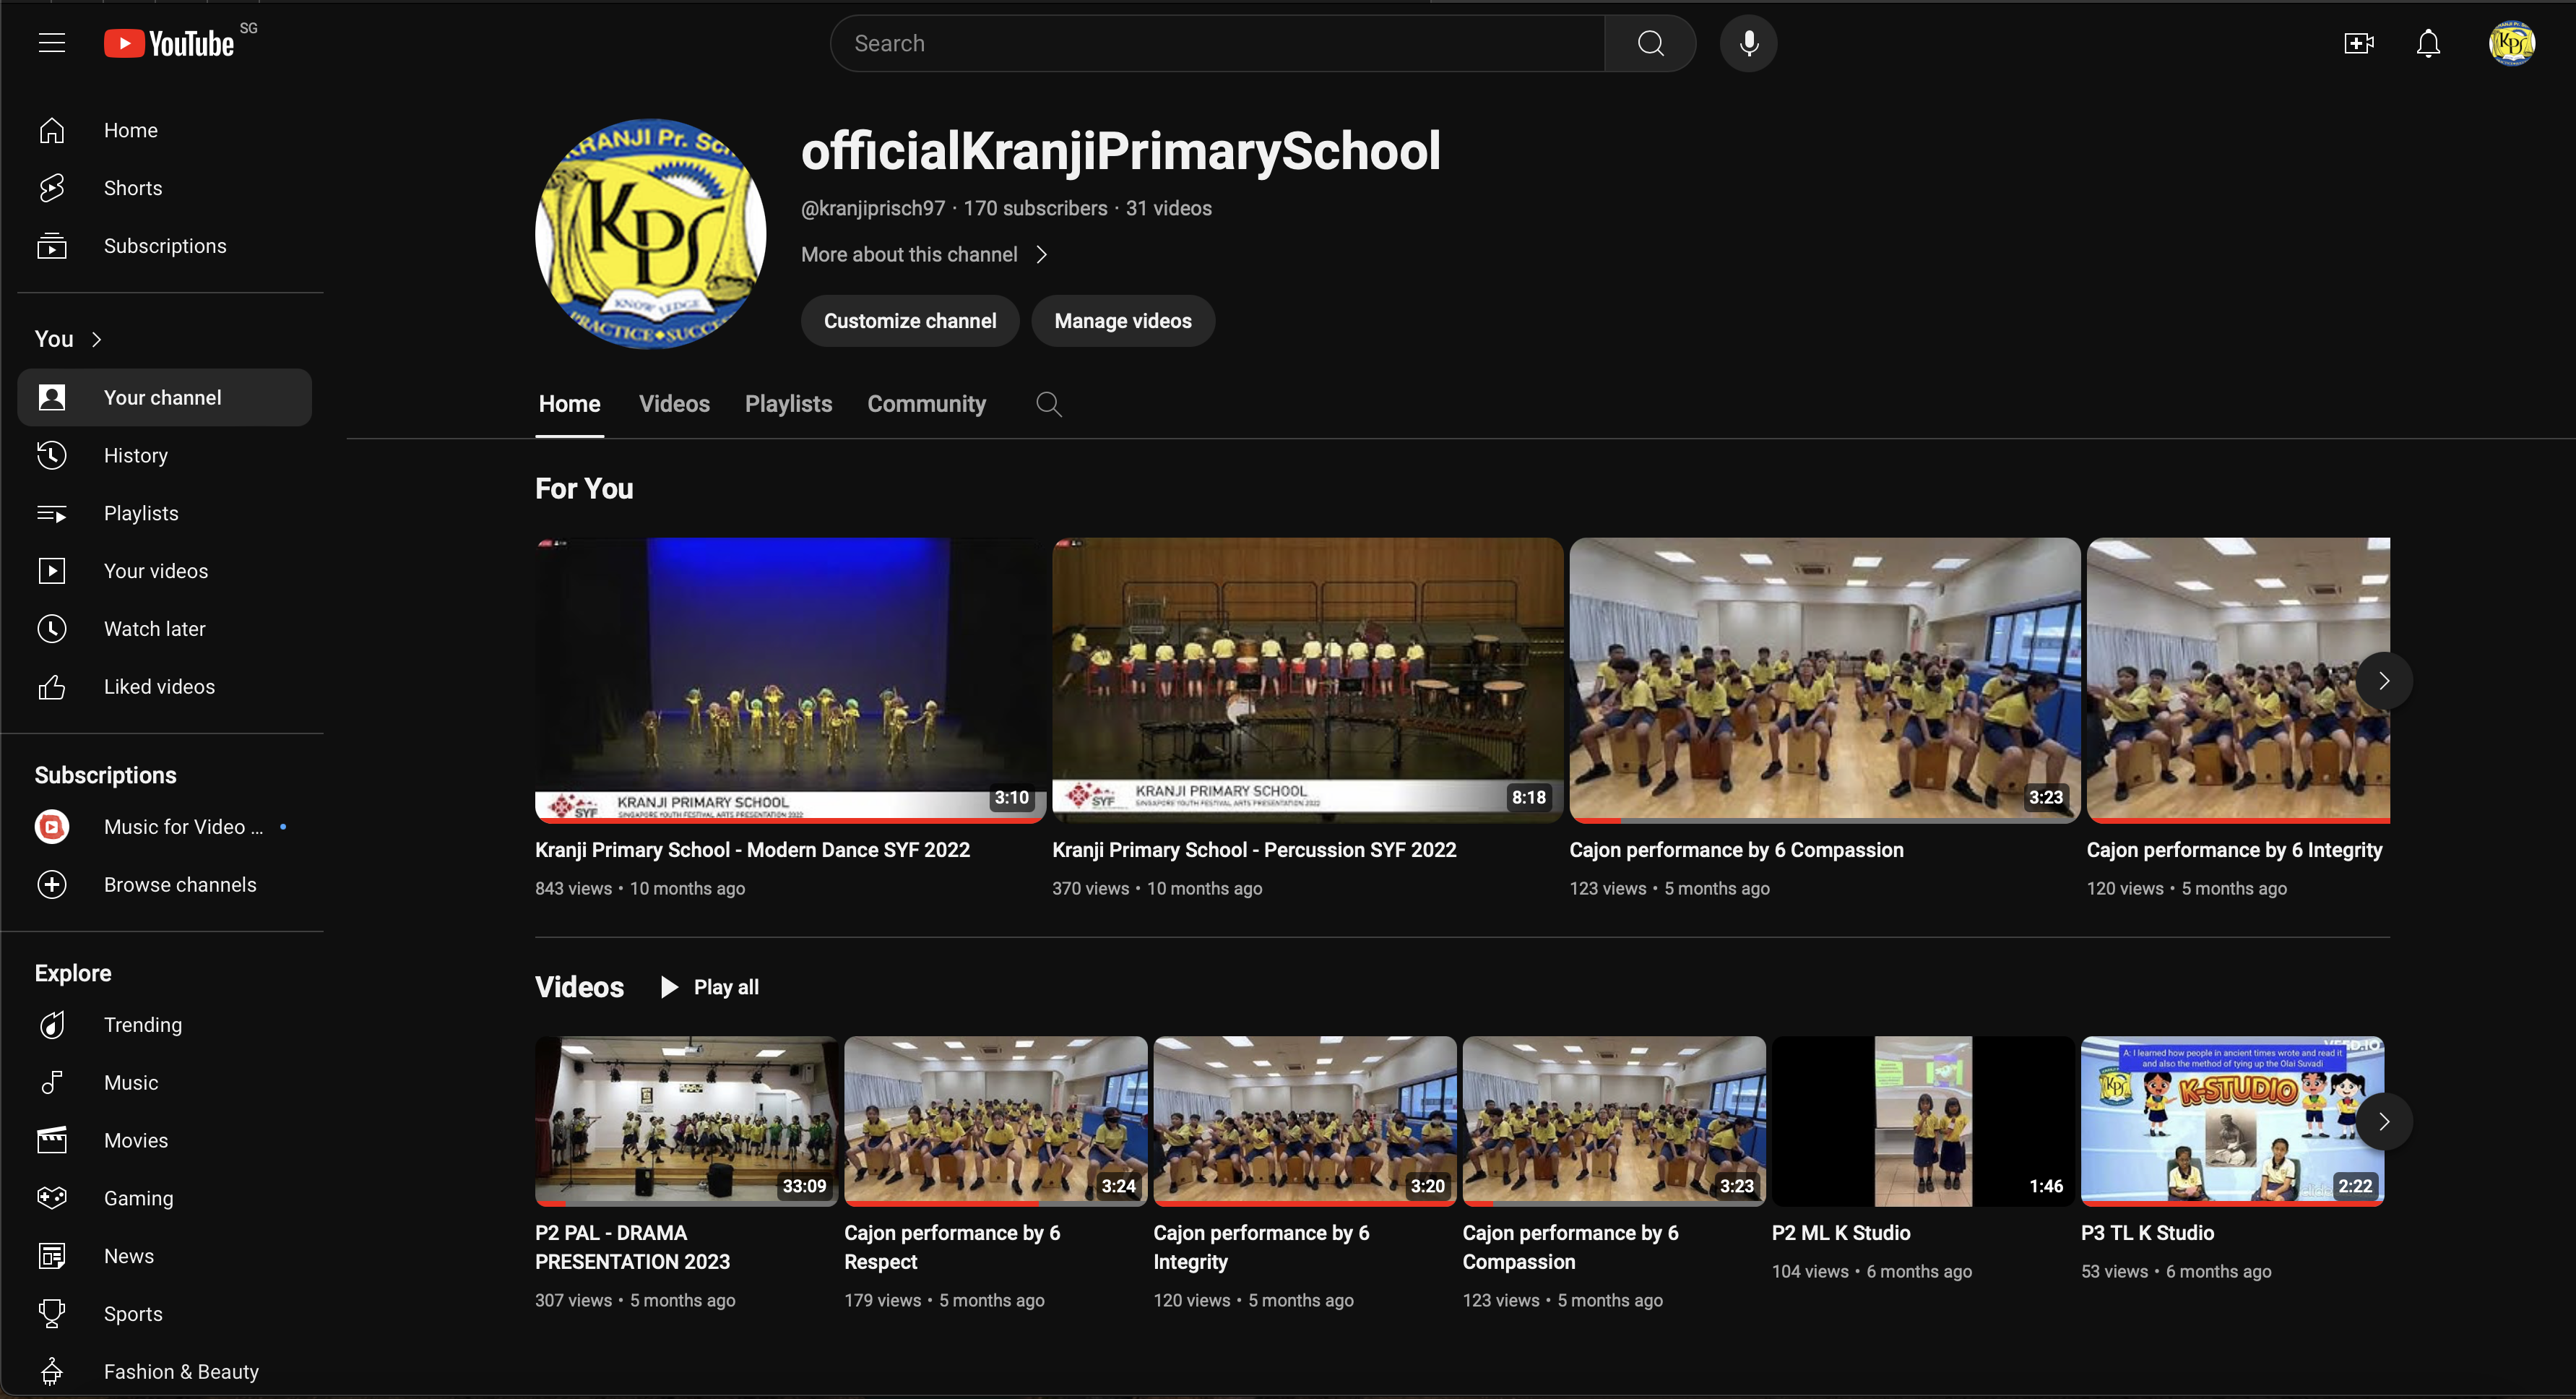Switch to the Community tab
The image size is (2576, 1399).
[x=926, y=404]
